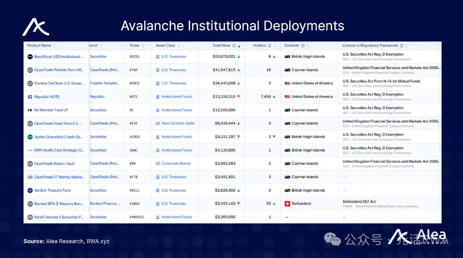Screen dimensions: 463x258
Task: Click the Republic NOTE logo icon
Action: (x=30, y=96)
